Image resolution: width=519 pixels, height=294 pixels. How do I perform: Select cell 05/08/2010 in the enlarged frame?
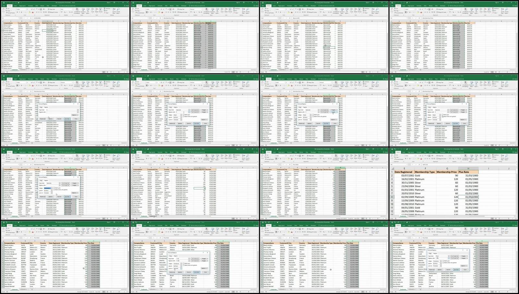coord(404,204)
